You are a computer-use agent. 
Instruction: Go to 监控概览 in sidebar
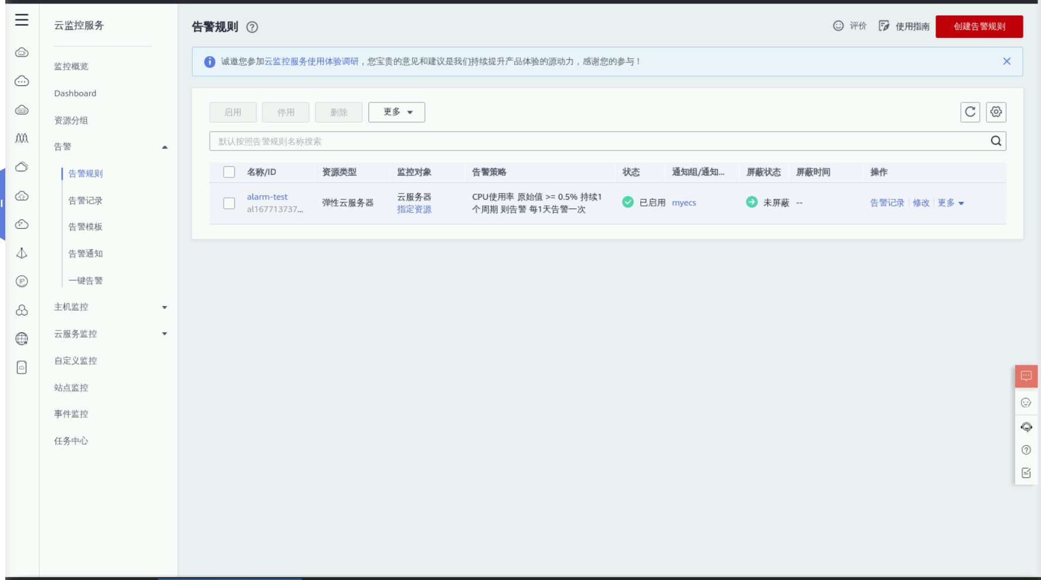click(71, 66)
